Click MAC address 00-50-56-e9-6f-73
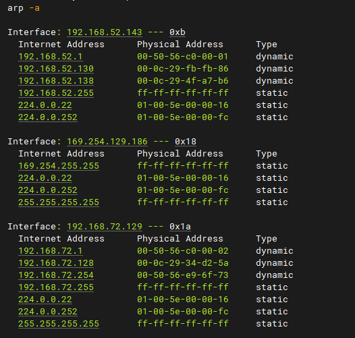355x338 pixels. coord(183,275)
